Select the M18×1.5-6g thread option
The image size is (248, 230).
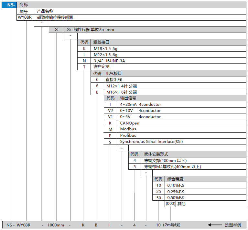(x=106, y=48)
